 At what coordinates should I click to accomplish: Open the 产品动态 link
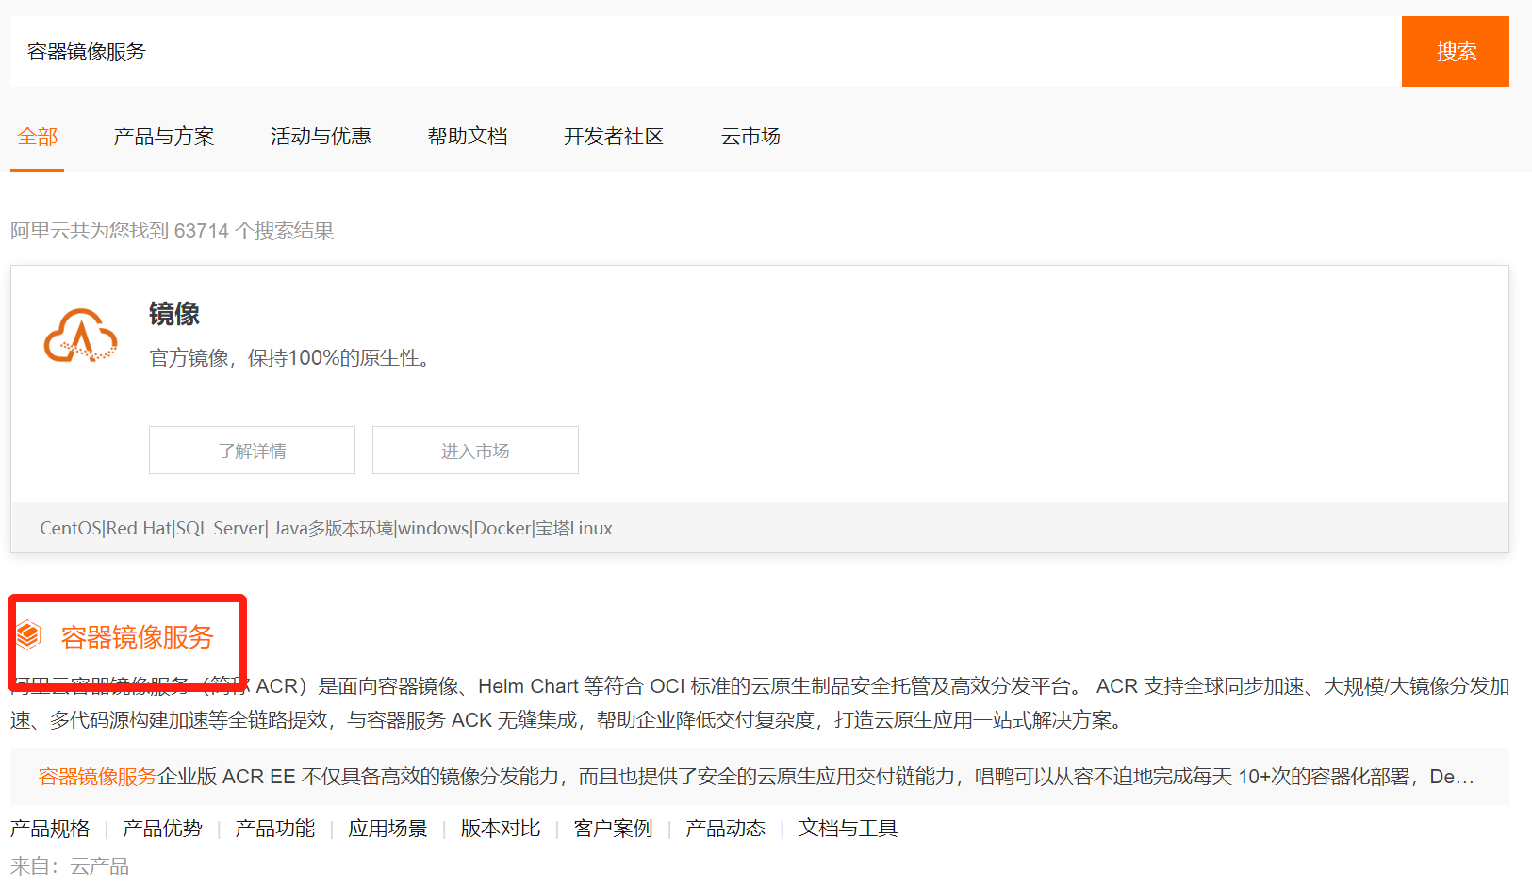click(x=726, y=829)
